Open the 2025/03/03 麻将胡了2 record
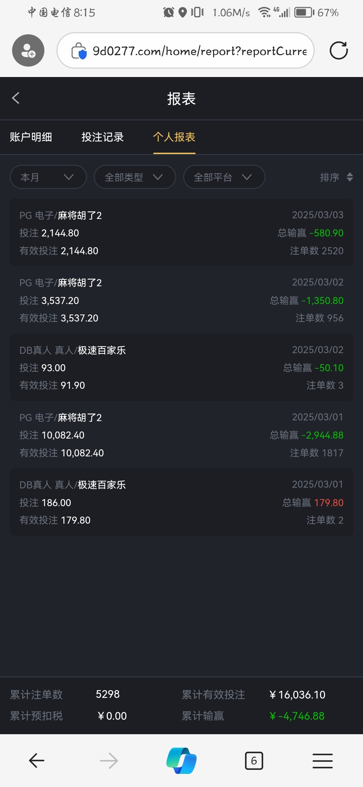363x787 pixels. point(182,232)
